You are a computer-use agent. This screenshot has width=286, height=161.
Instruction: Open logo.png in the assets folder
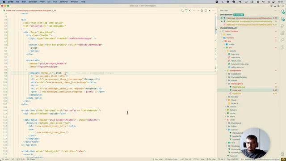pyautogui.click(x=235, y=54)
